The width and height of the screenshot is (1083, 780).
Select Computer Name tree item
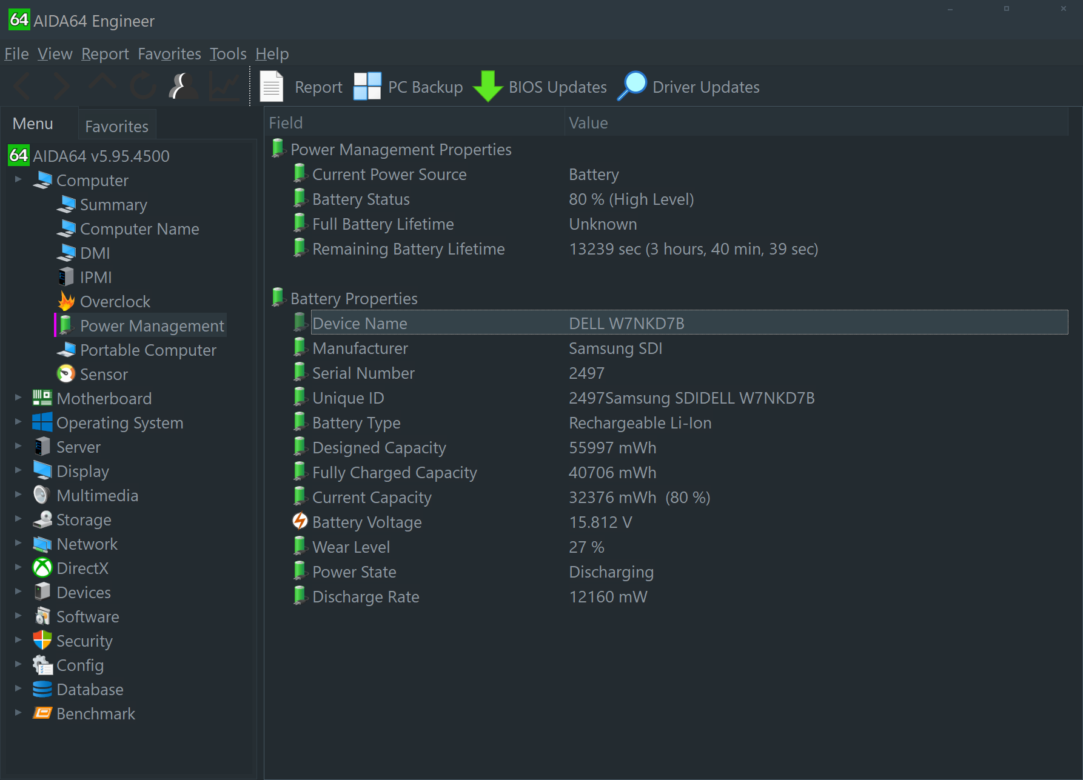(139, 228)
